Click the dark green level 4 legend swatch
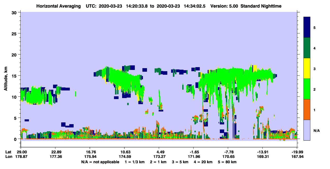The height and width of the screenshot is (169, 330). click(307, 48)
